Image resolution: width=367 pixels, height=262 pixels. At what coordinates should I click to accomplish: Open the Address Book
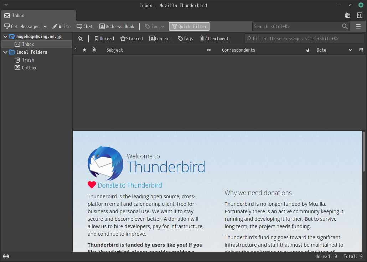coord(117,26)
